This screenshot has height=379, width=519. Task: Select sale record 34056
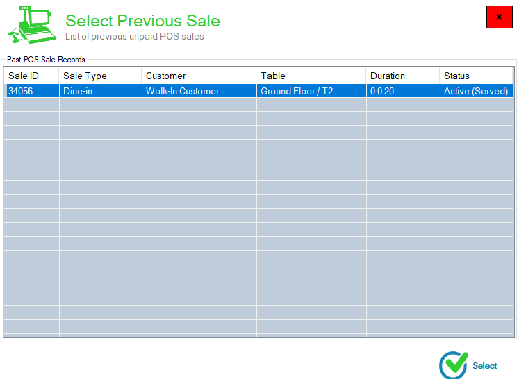tap(258, 91)
